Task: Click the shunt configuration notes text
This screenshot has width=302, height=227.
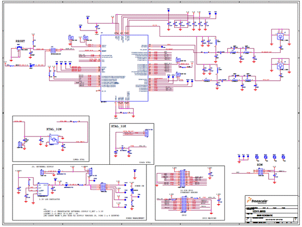Action: (x=81, y=212)
